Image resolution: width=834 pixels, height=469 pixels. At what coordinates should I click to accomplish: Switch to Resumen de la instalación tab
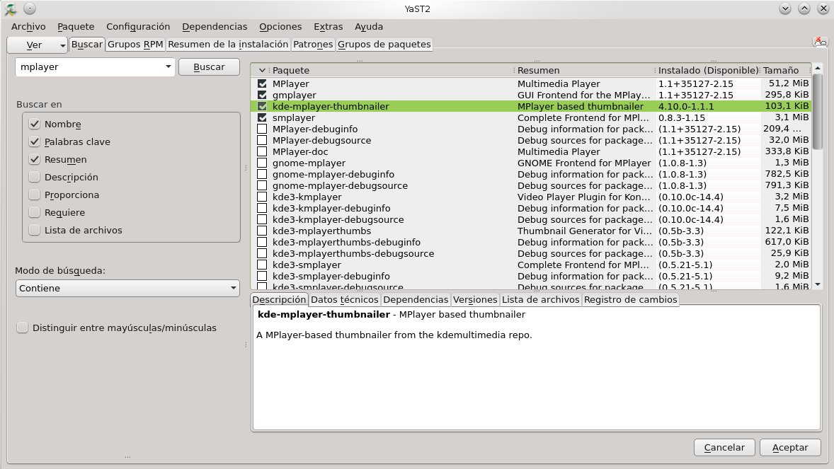click(228, 44)
